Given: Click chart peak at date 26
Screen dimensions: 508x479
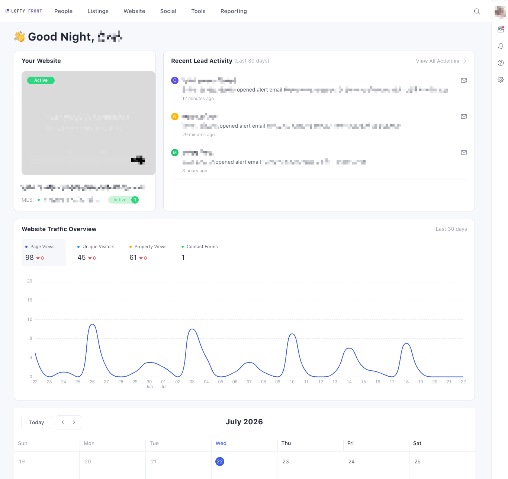Looking at the screenshot, I should tap(92, 325).
